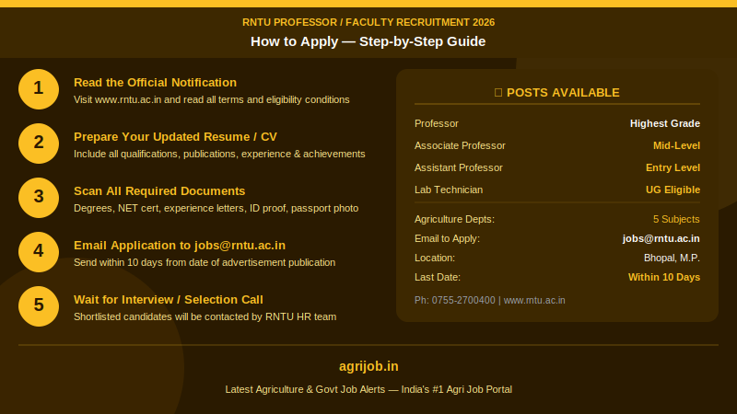Screen dimensions: 737x414
Task: Click 'Shortlisted candidates will be contacted' text
Action: pyautogui.click(x=205, y=316)
